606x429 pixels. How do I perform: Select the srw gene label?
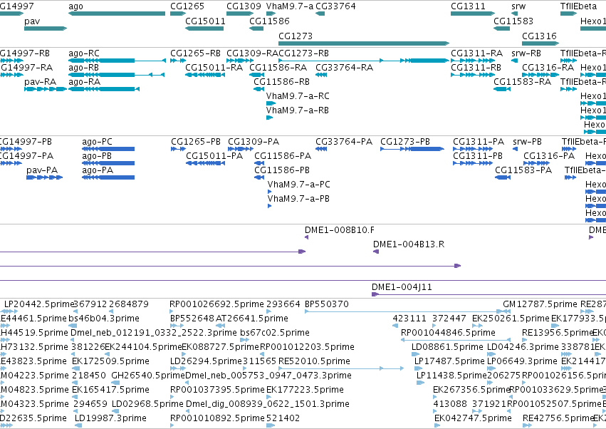518,6
